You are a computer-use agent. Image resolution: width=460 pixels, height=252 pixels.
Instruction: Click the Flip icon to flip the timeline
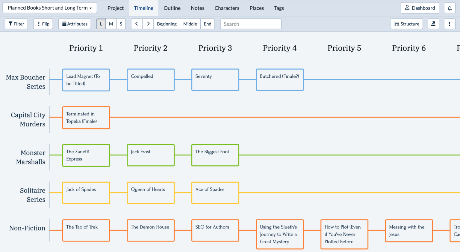coord(43,24)
